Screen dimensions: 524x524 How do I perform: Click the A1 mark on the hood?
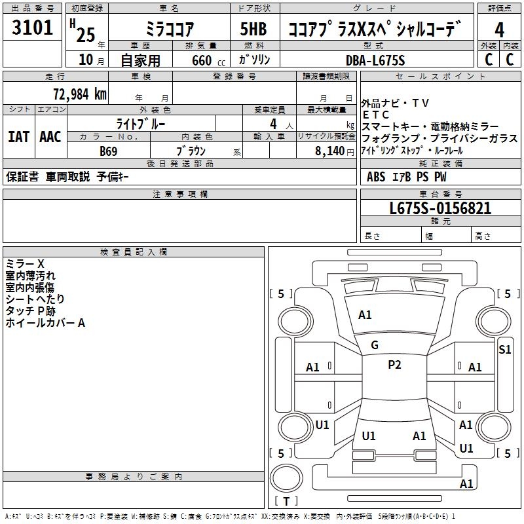pos(365,315)
